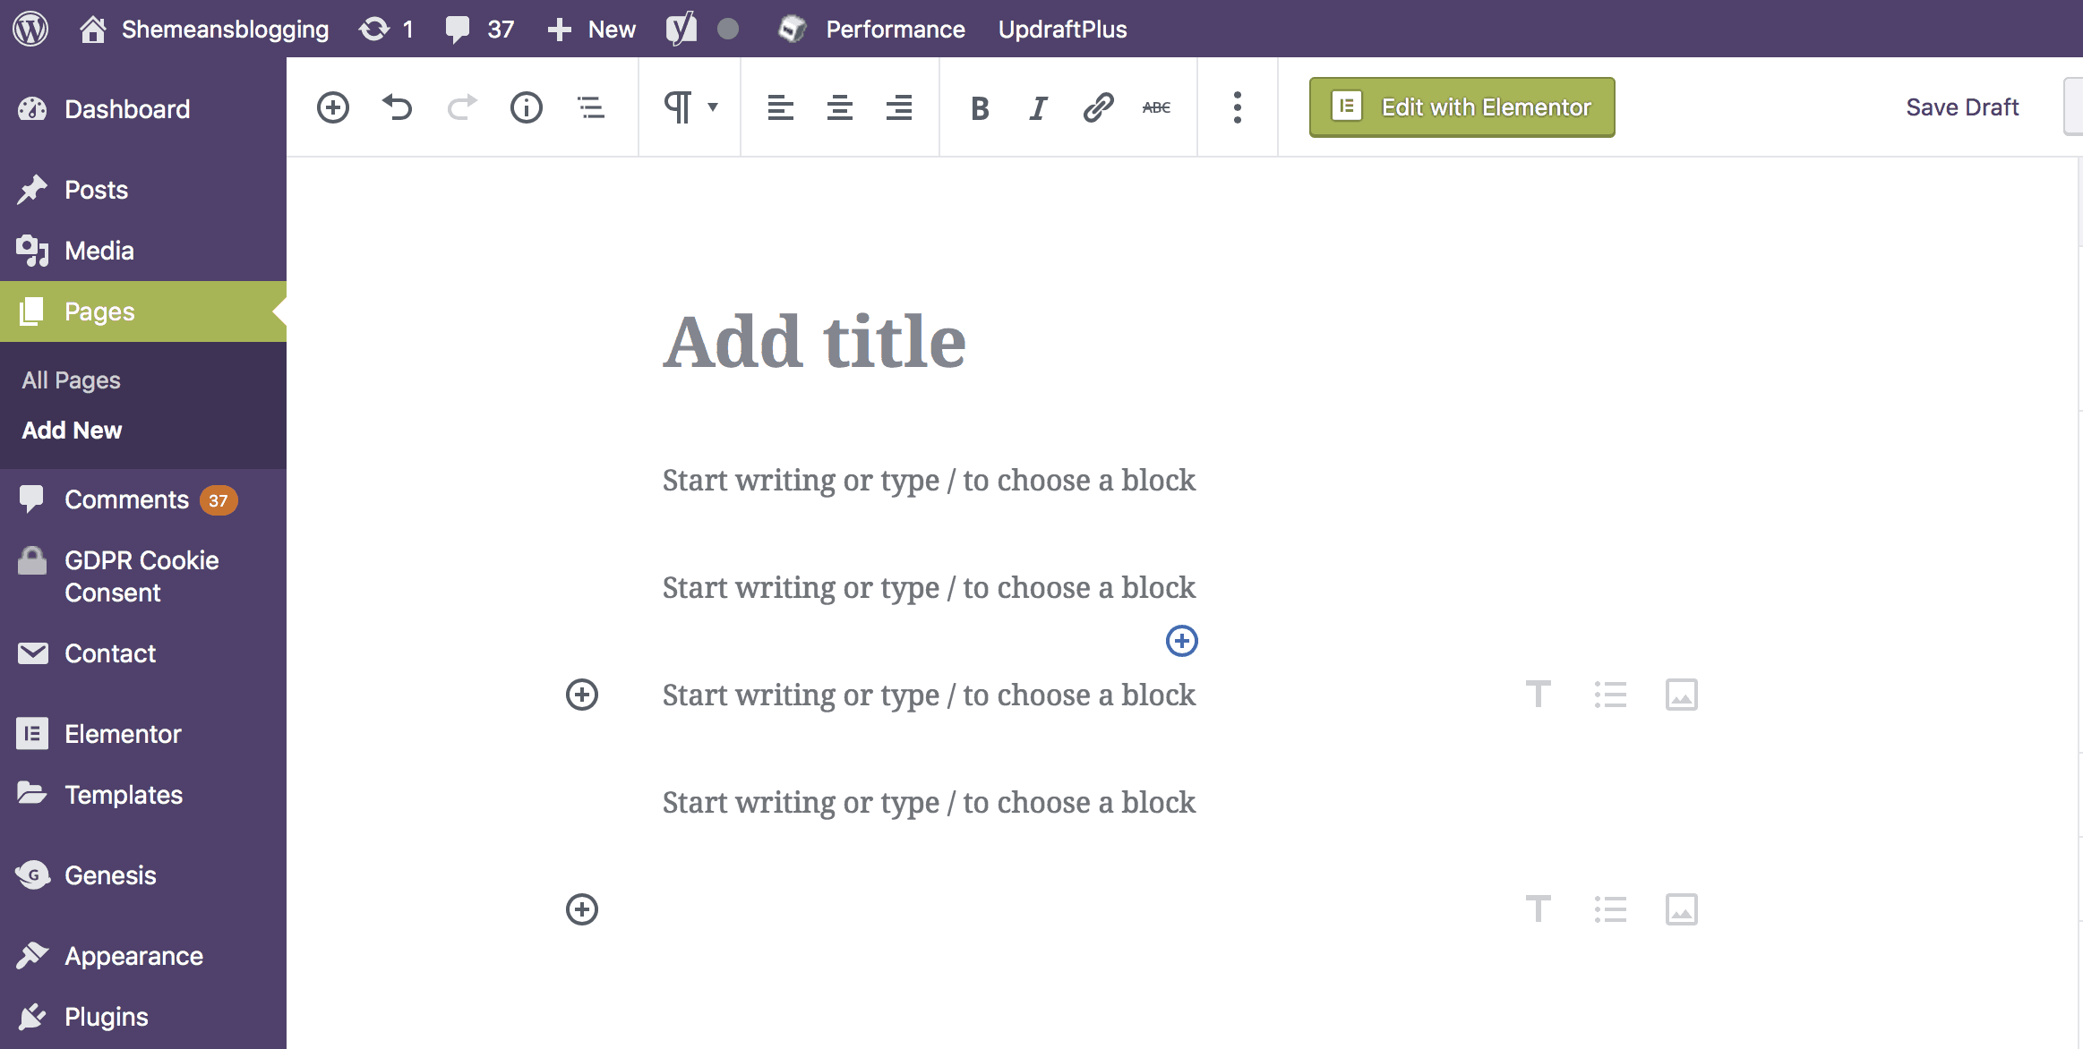Screen dimensions: 2083x1049
Task: Open the Templates menu
Action: 143,795
